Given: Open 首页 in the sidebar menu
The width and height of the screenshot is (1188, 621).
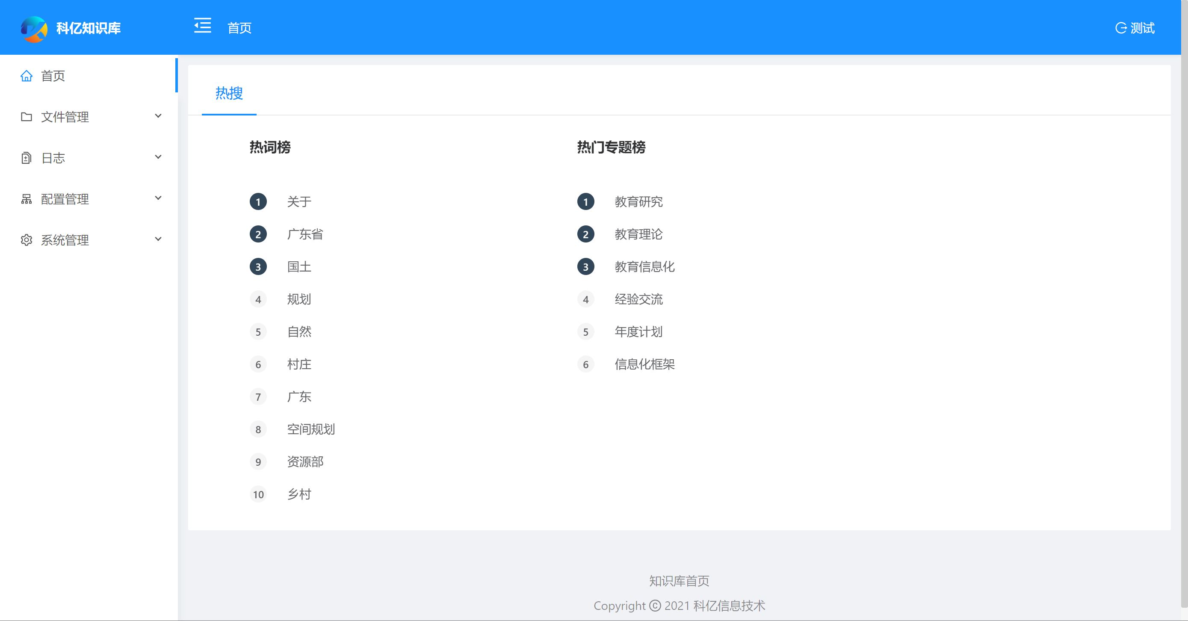Looking at the screenshot, I should 53,76.
